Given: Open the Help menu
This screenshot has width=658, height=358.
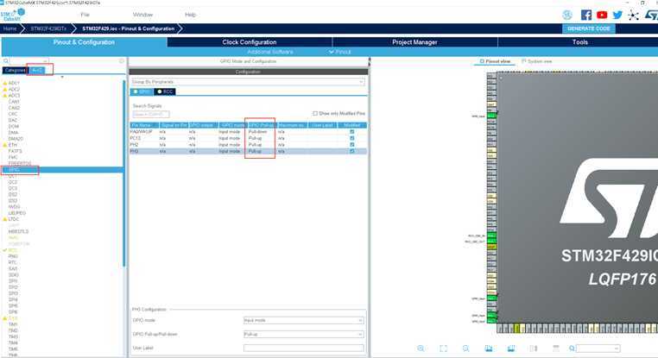Looking at the screenshot, I should [190, 15].
